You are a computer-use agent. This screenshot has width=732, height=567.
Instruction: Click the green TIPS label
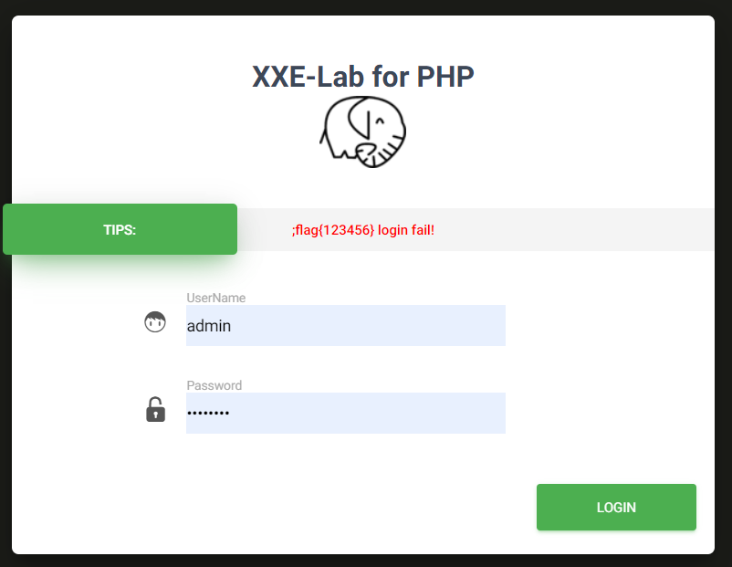coord(120,229)
